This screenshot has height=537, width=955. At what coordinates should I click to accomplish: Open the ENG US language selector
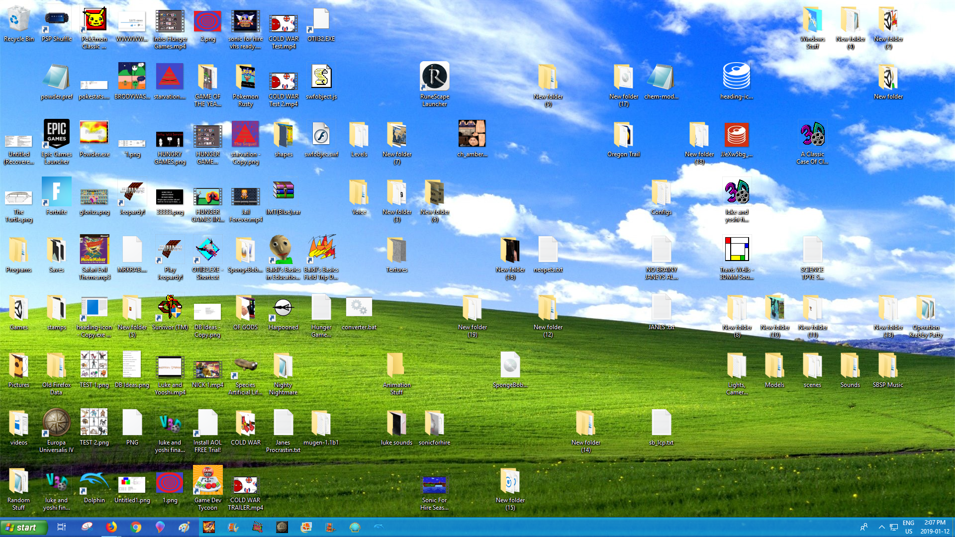(908, 527)
